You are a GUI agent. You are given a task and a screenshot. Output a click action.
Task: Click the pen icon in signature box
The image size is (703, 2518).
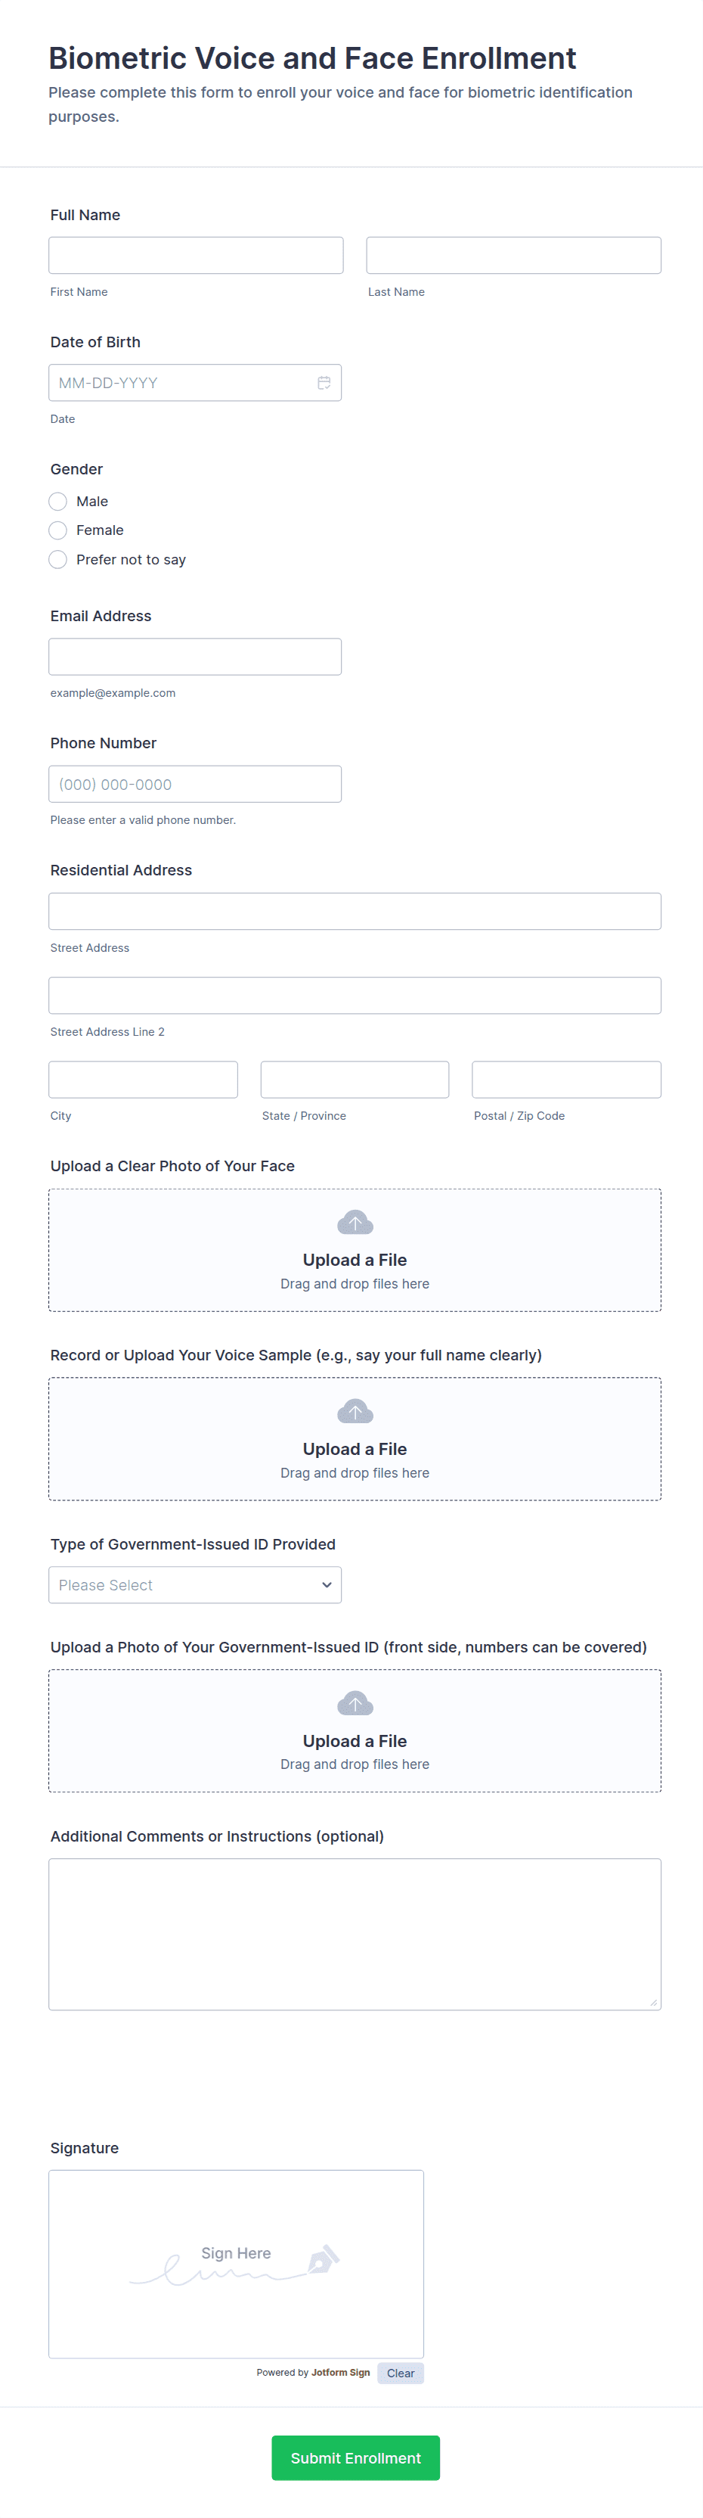[324, 2259]
